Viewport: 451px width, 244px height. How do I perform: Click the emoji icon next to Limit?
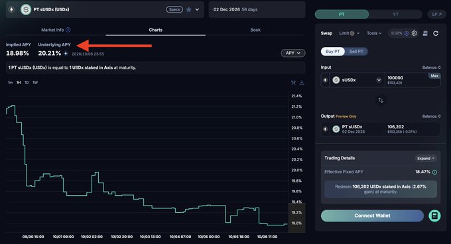pyautogui.click(x=352, y=33)
